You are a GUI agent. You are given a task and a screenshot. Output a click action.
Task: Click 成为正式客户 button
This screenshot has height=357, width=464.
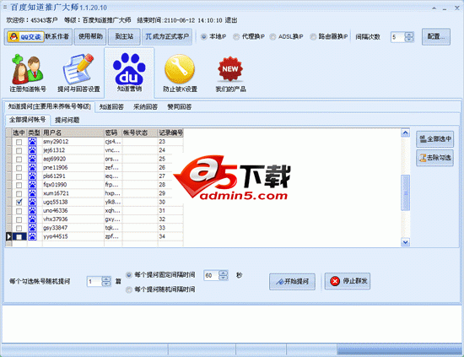[x=167, y=36]
